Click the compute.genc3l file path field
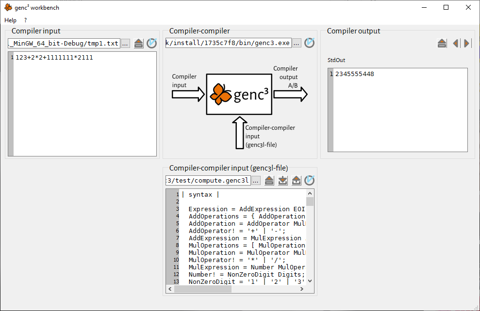The image size is (480, 311). [x=208, y=181]
